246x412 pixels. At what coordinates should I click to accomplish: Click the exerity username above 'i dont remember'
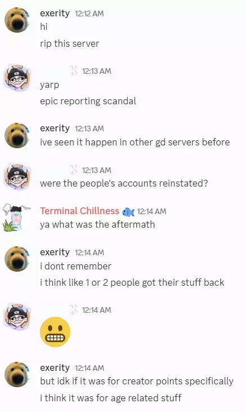pos(55,252)
